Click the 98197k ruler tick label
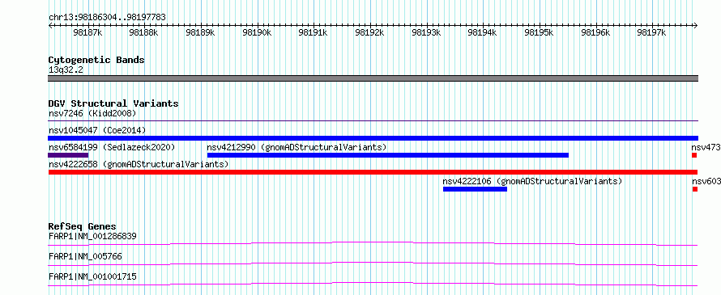Viewport: 721px width, 295px height. pyautogui.click(x=651, y=32)
